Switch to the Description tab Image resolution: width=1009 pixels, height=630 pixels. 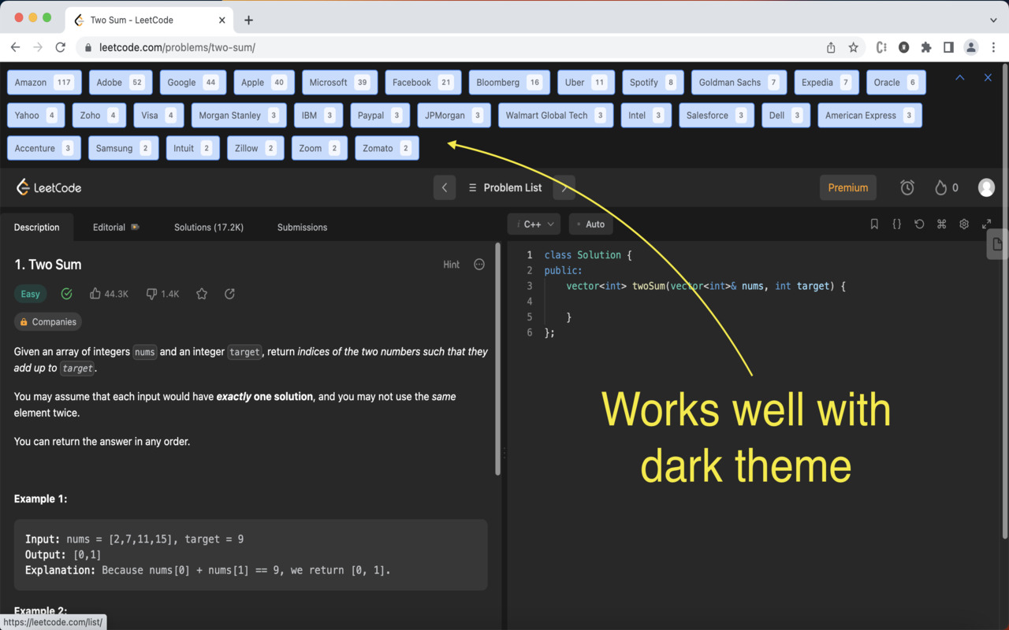[x=36, y=228]
